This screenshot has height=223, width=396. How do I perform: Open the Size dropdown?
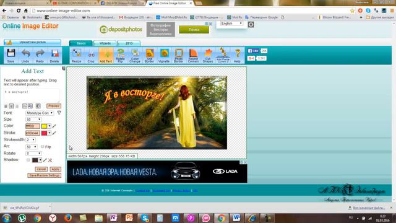coord(33,120)
